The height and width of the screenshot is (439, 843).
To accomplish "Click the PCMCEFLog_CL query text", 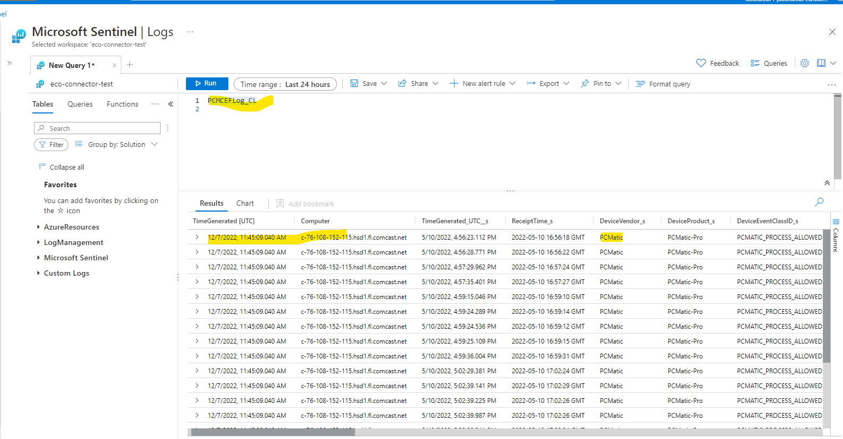I will 232,100.
